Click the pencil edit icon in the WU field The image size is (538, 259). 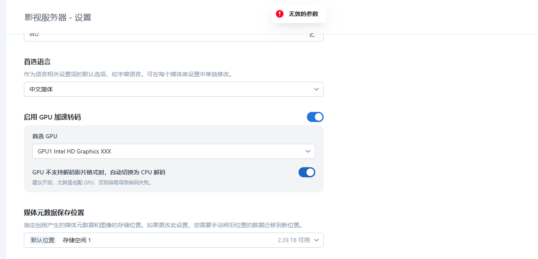312,35
